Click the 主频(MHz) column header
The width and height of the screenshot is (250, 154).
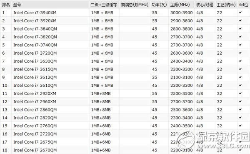pyautogui.click(x=180, y=5)
